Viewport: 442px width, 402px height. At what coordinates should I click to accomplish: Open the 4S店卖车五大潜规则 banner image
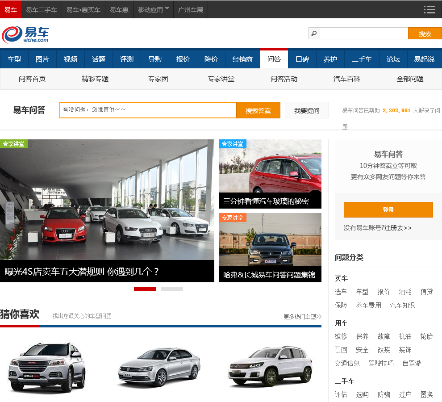click(x=107, y=210)
